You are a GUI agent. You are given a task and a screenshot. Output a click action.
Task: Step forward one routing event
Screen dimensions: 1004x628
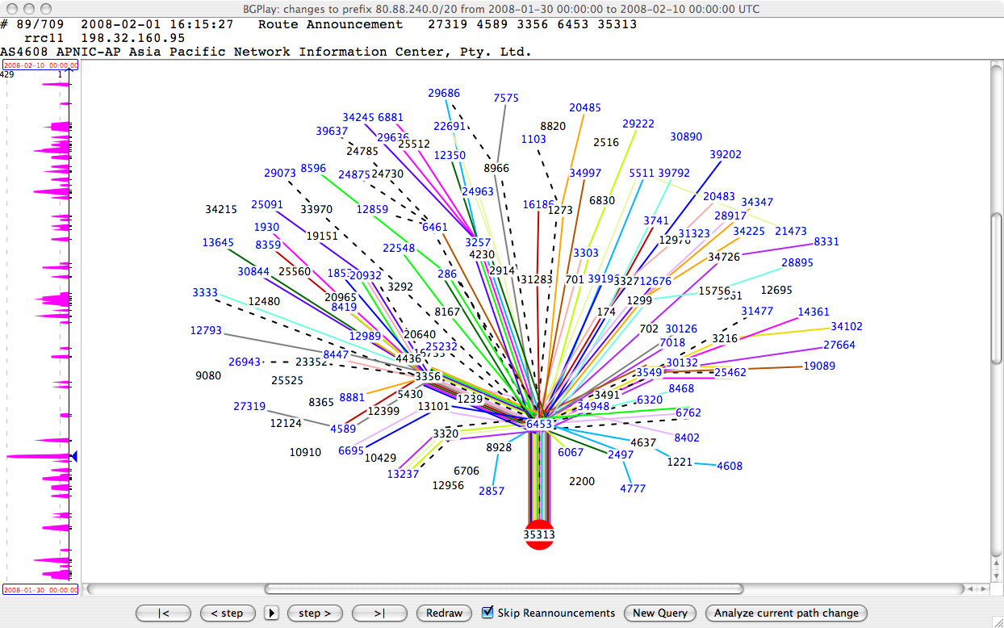(x=315, y=613)
